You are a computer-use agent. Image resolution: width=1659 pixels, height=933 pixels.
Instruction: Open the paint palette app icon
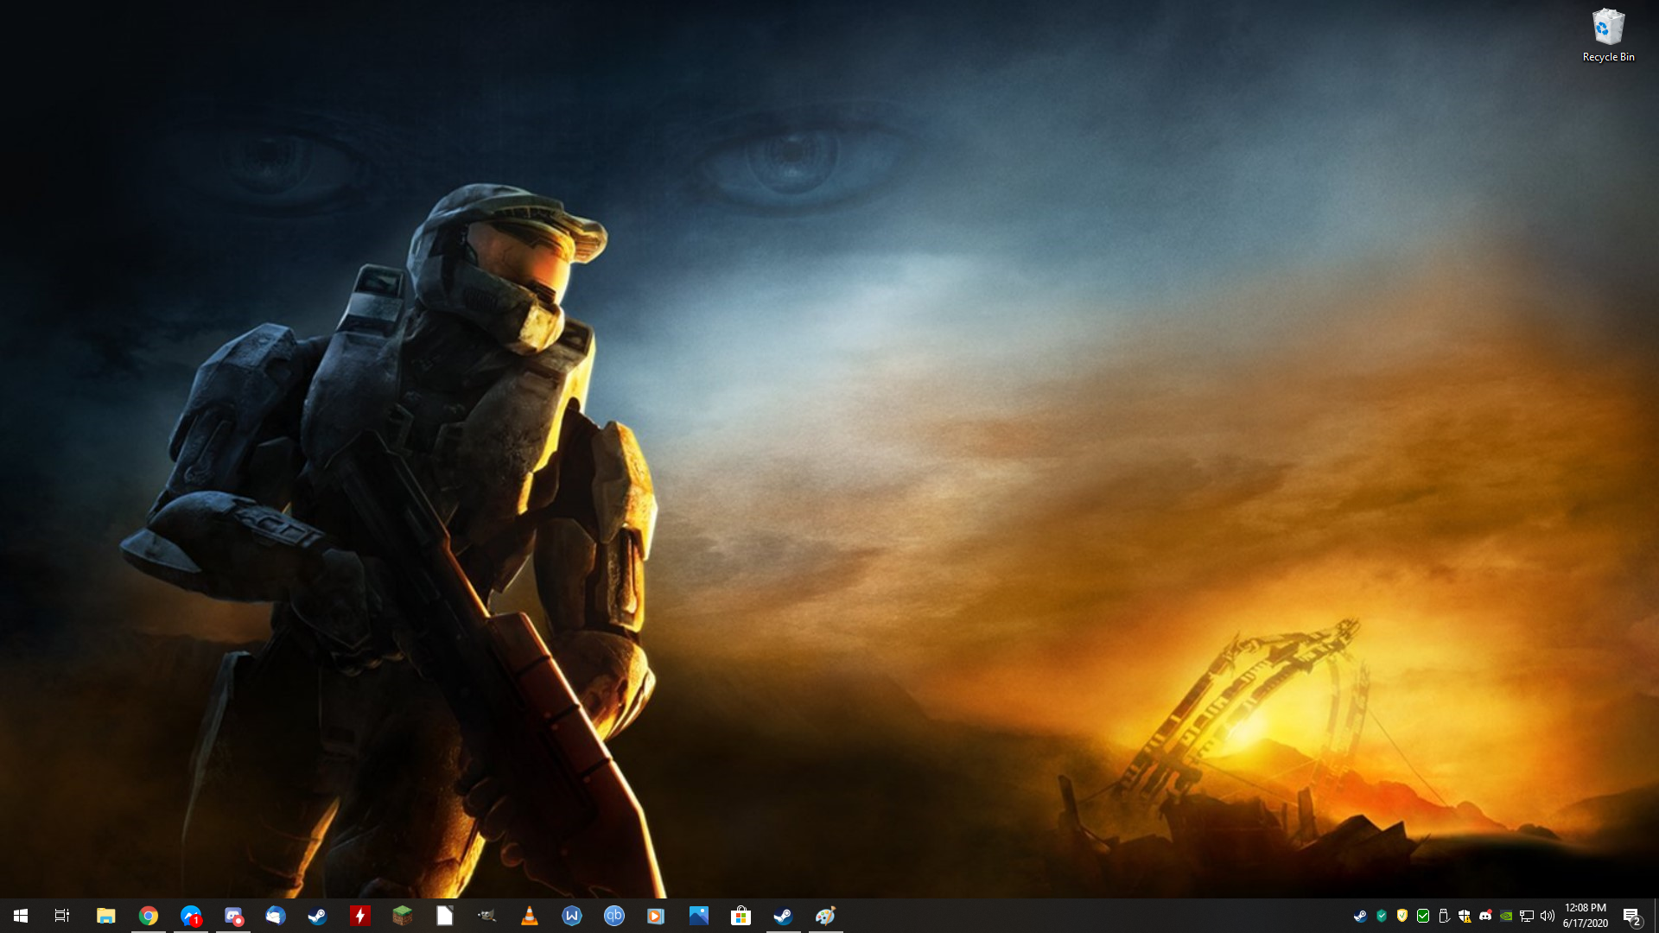point(825,916)
